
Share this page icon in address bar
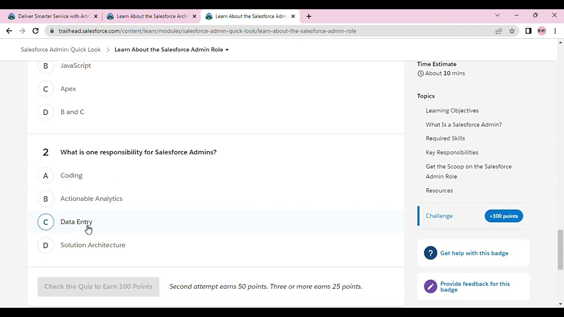(x=498, y=31)
